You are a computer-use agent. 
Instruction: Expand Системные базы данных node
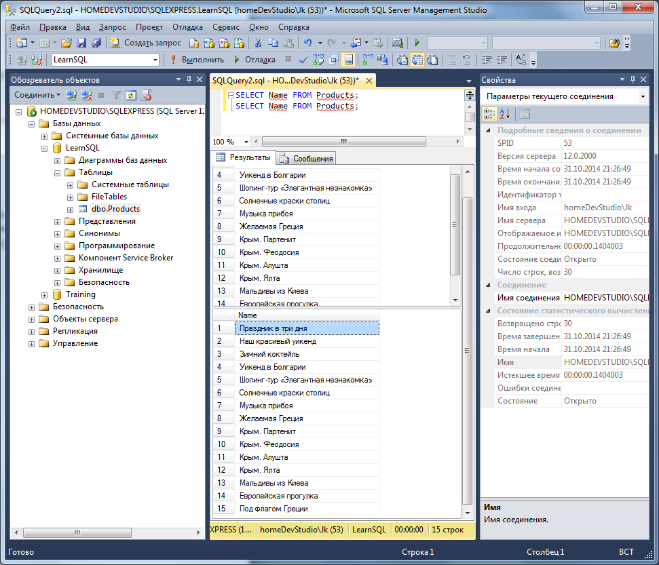(45, 136)
